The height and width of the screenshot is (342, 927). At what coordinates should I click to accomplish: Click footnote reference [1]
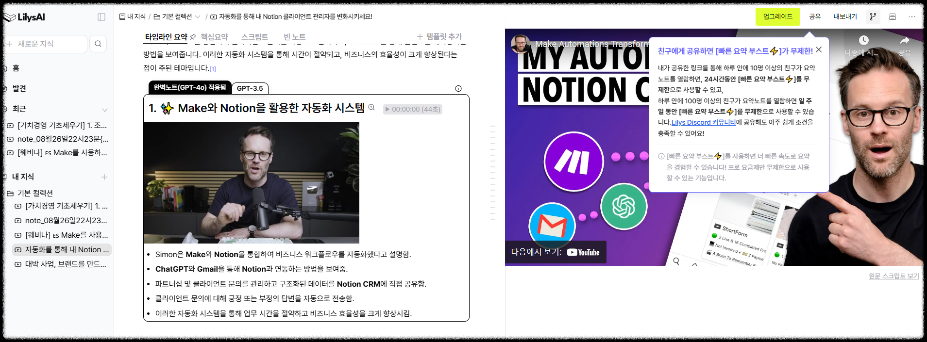pyautogui.click(x=213, y=69)
